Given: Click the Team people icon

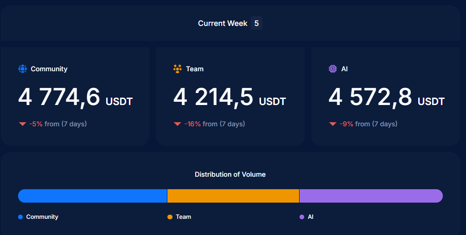Looking at the screenshot, I should (177, 69).
